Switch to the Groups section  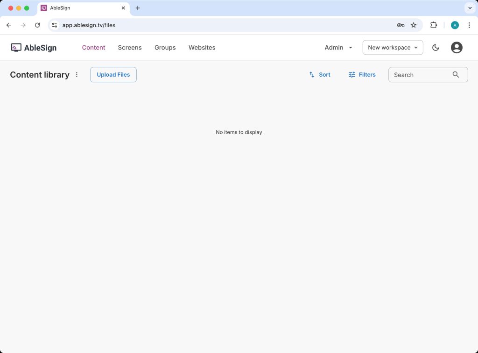(x=165, y=47)
